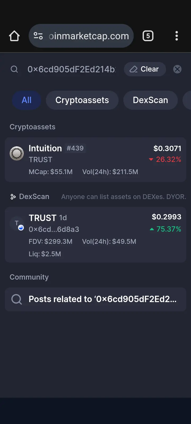The image size is (191, 424).
Task: Open the TRUST DexScan pair result
Action: [x=95, y=235]
